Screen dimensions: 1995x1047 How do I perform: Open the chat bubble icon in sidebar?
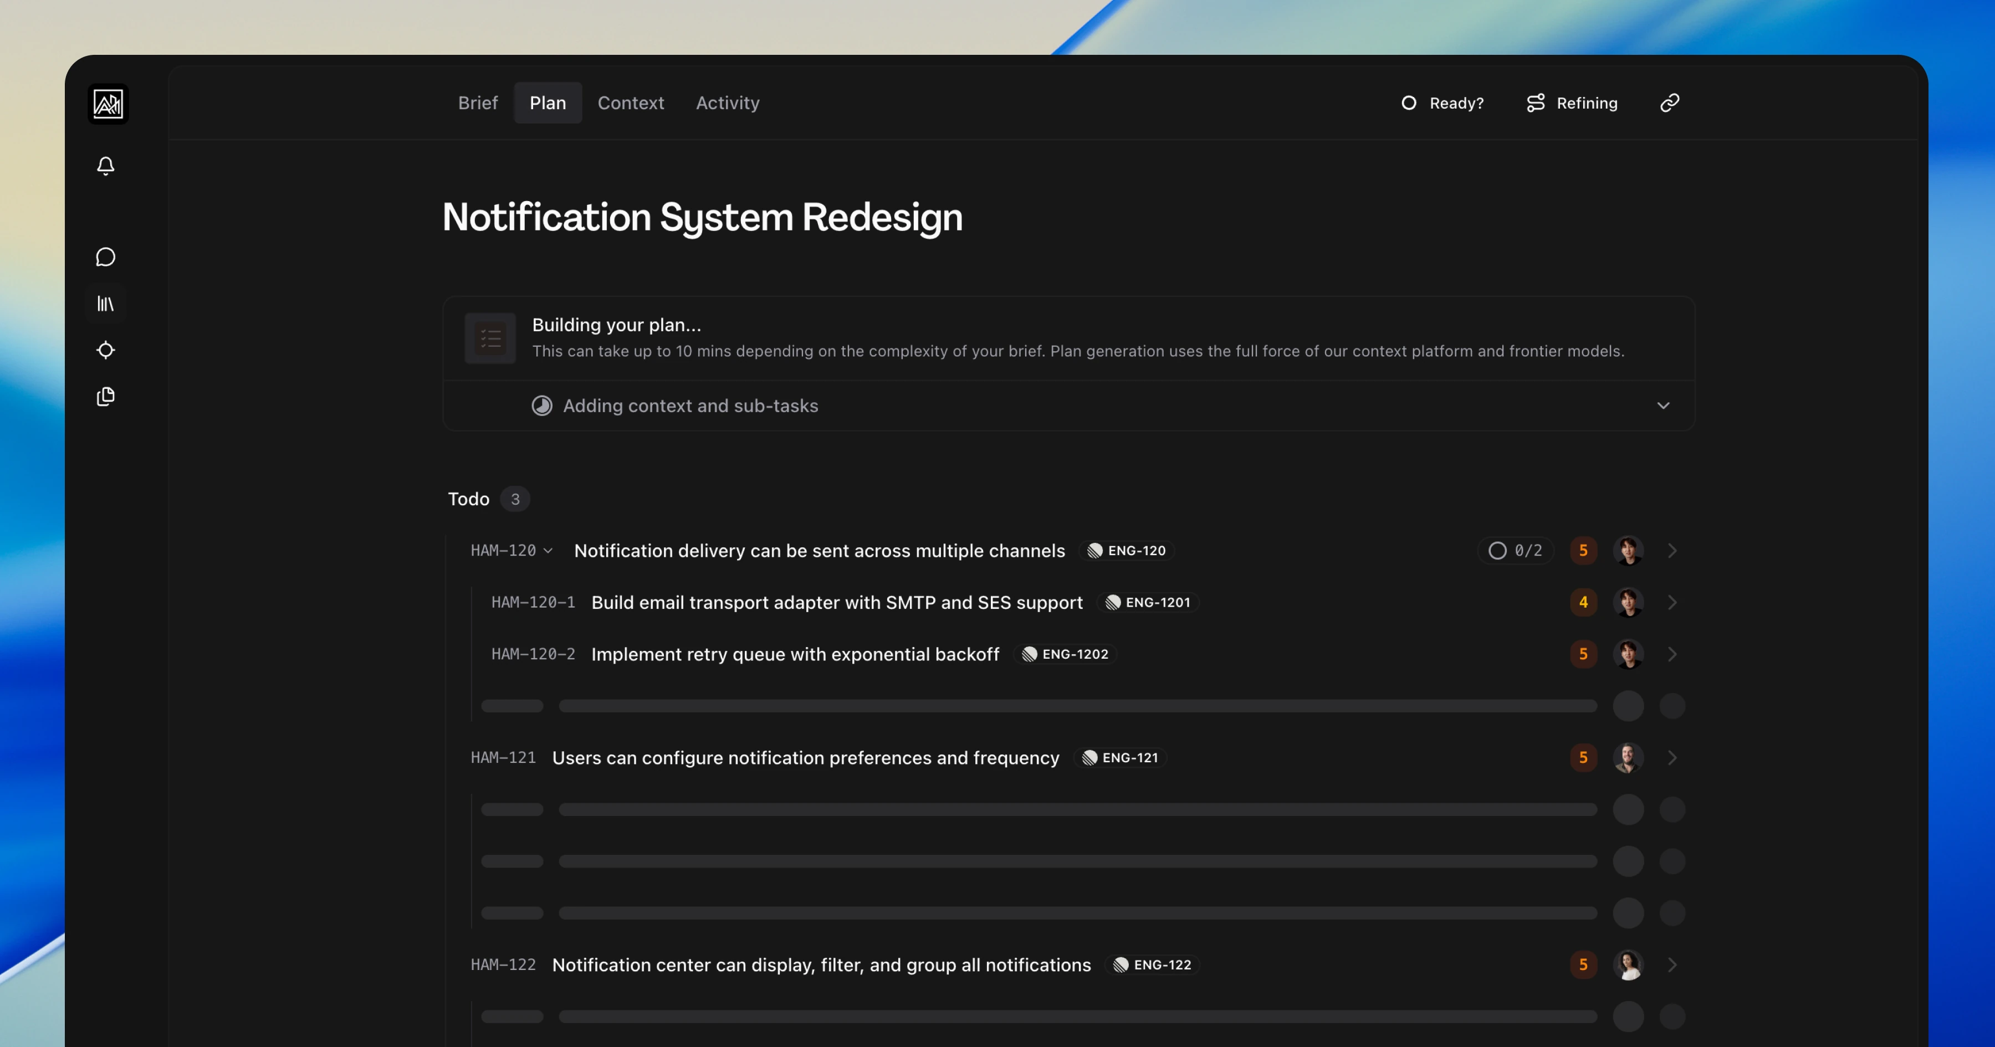tap(105, 257)
